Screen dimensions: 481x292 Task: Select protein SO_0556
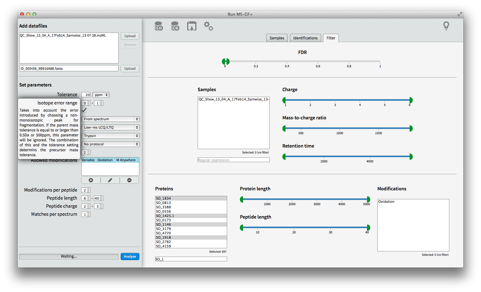191,211
